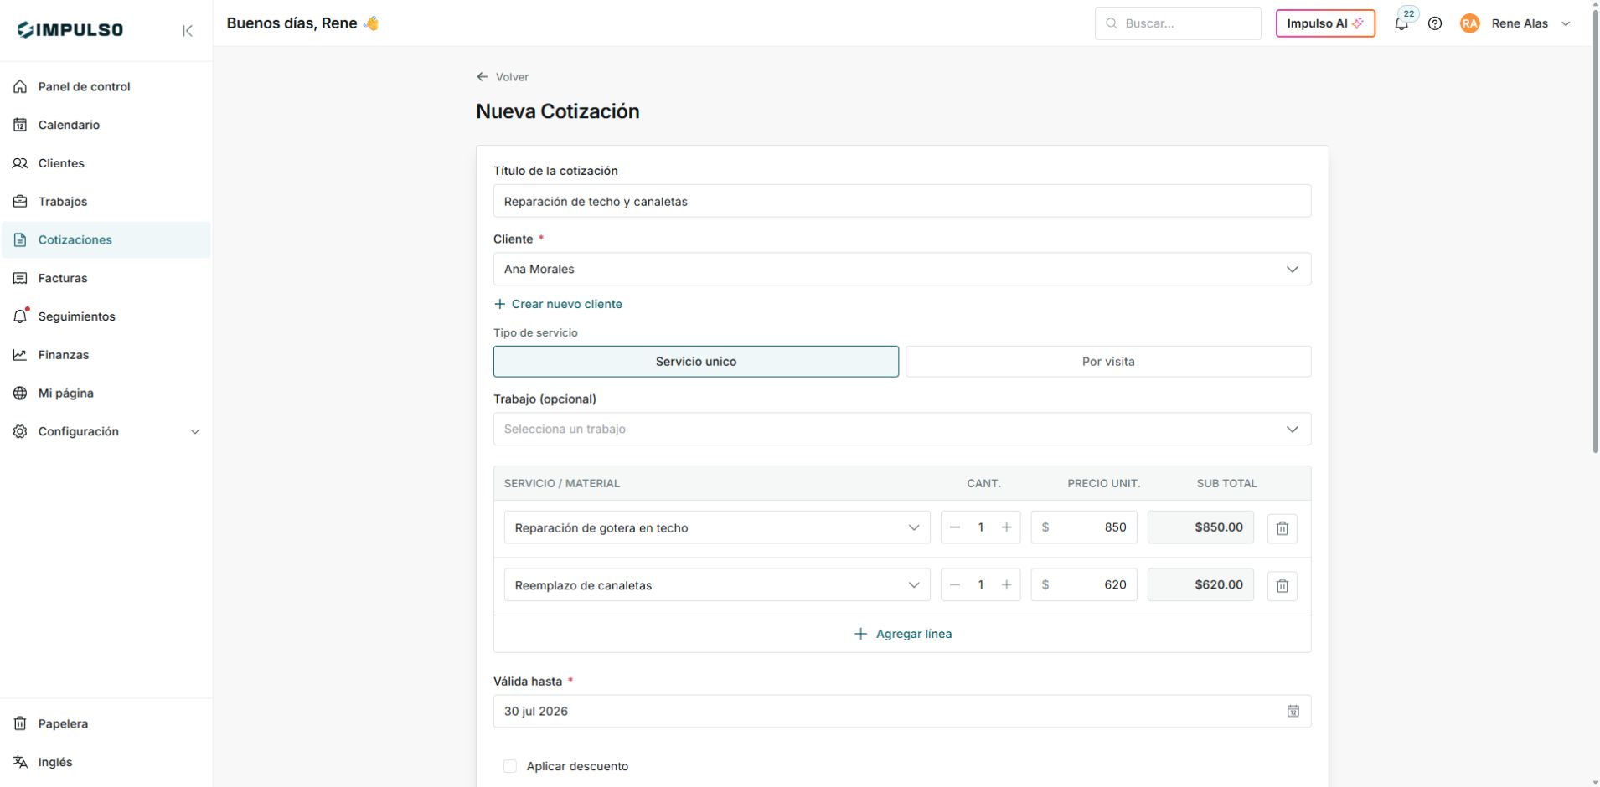
Task: Click the plus icon beside Agregar línea
Action: coord(860,634)
